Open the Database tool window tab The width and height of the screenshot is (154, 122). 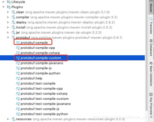[151, 48]
